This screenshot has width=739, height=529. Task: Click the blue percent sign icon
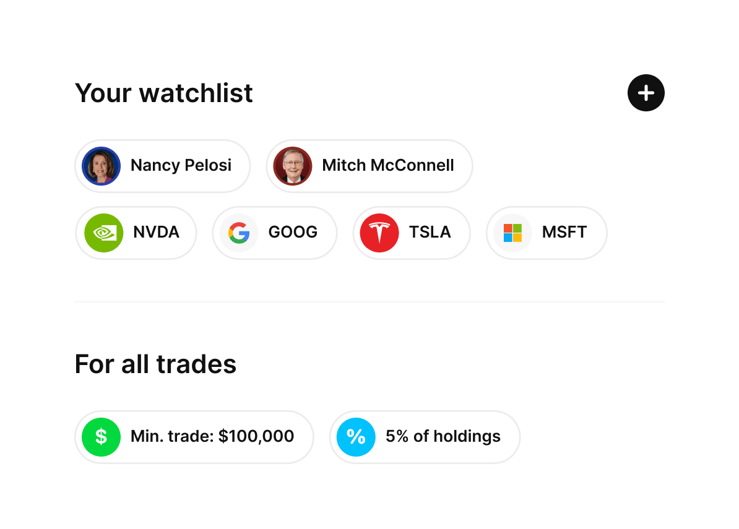[356, 437]
